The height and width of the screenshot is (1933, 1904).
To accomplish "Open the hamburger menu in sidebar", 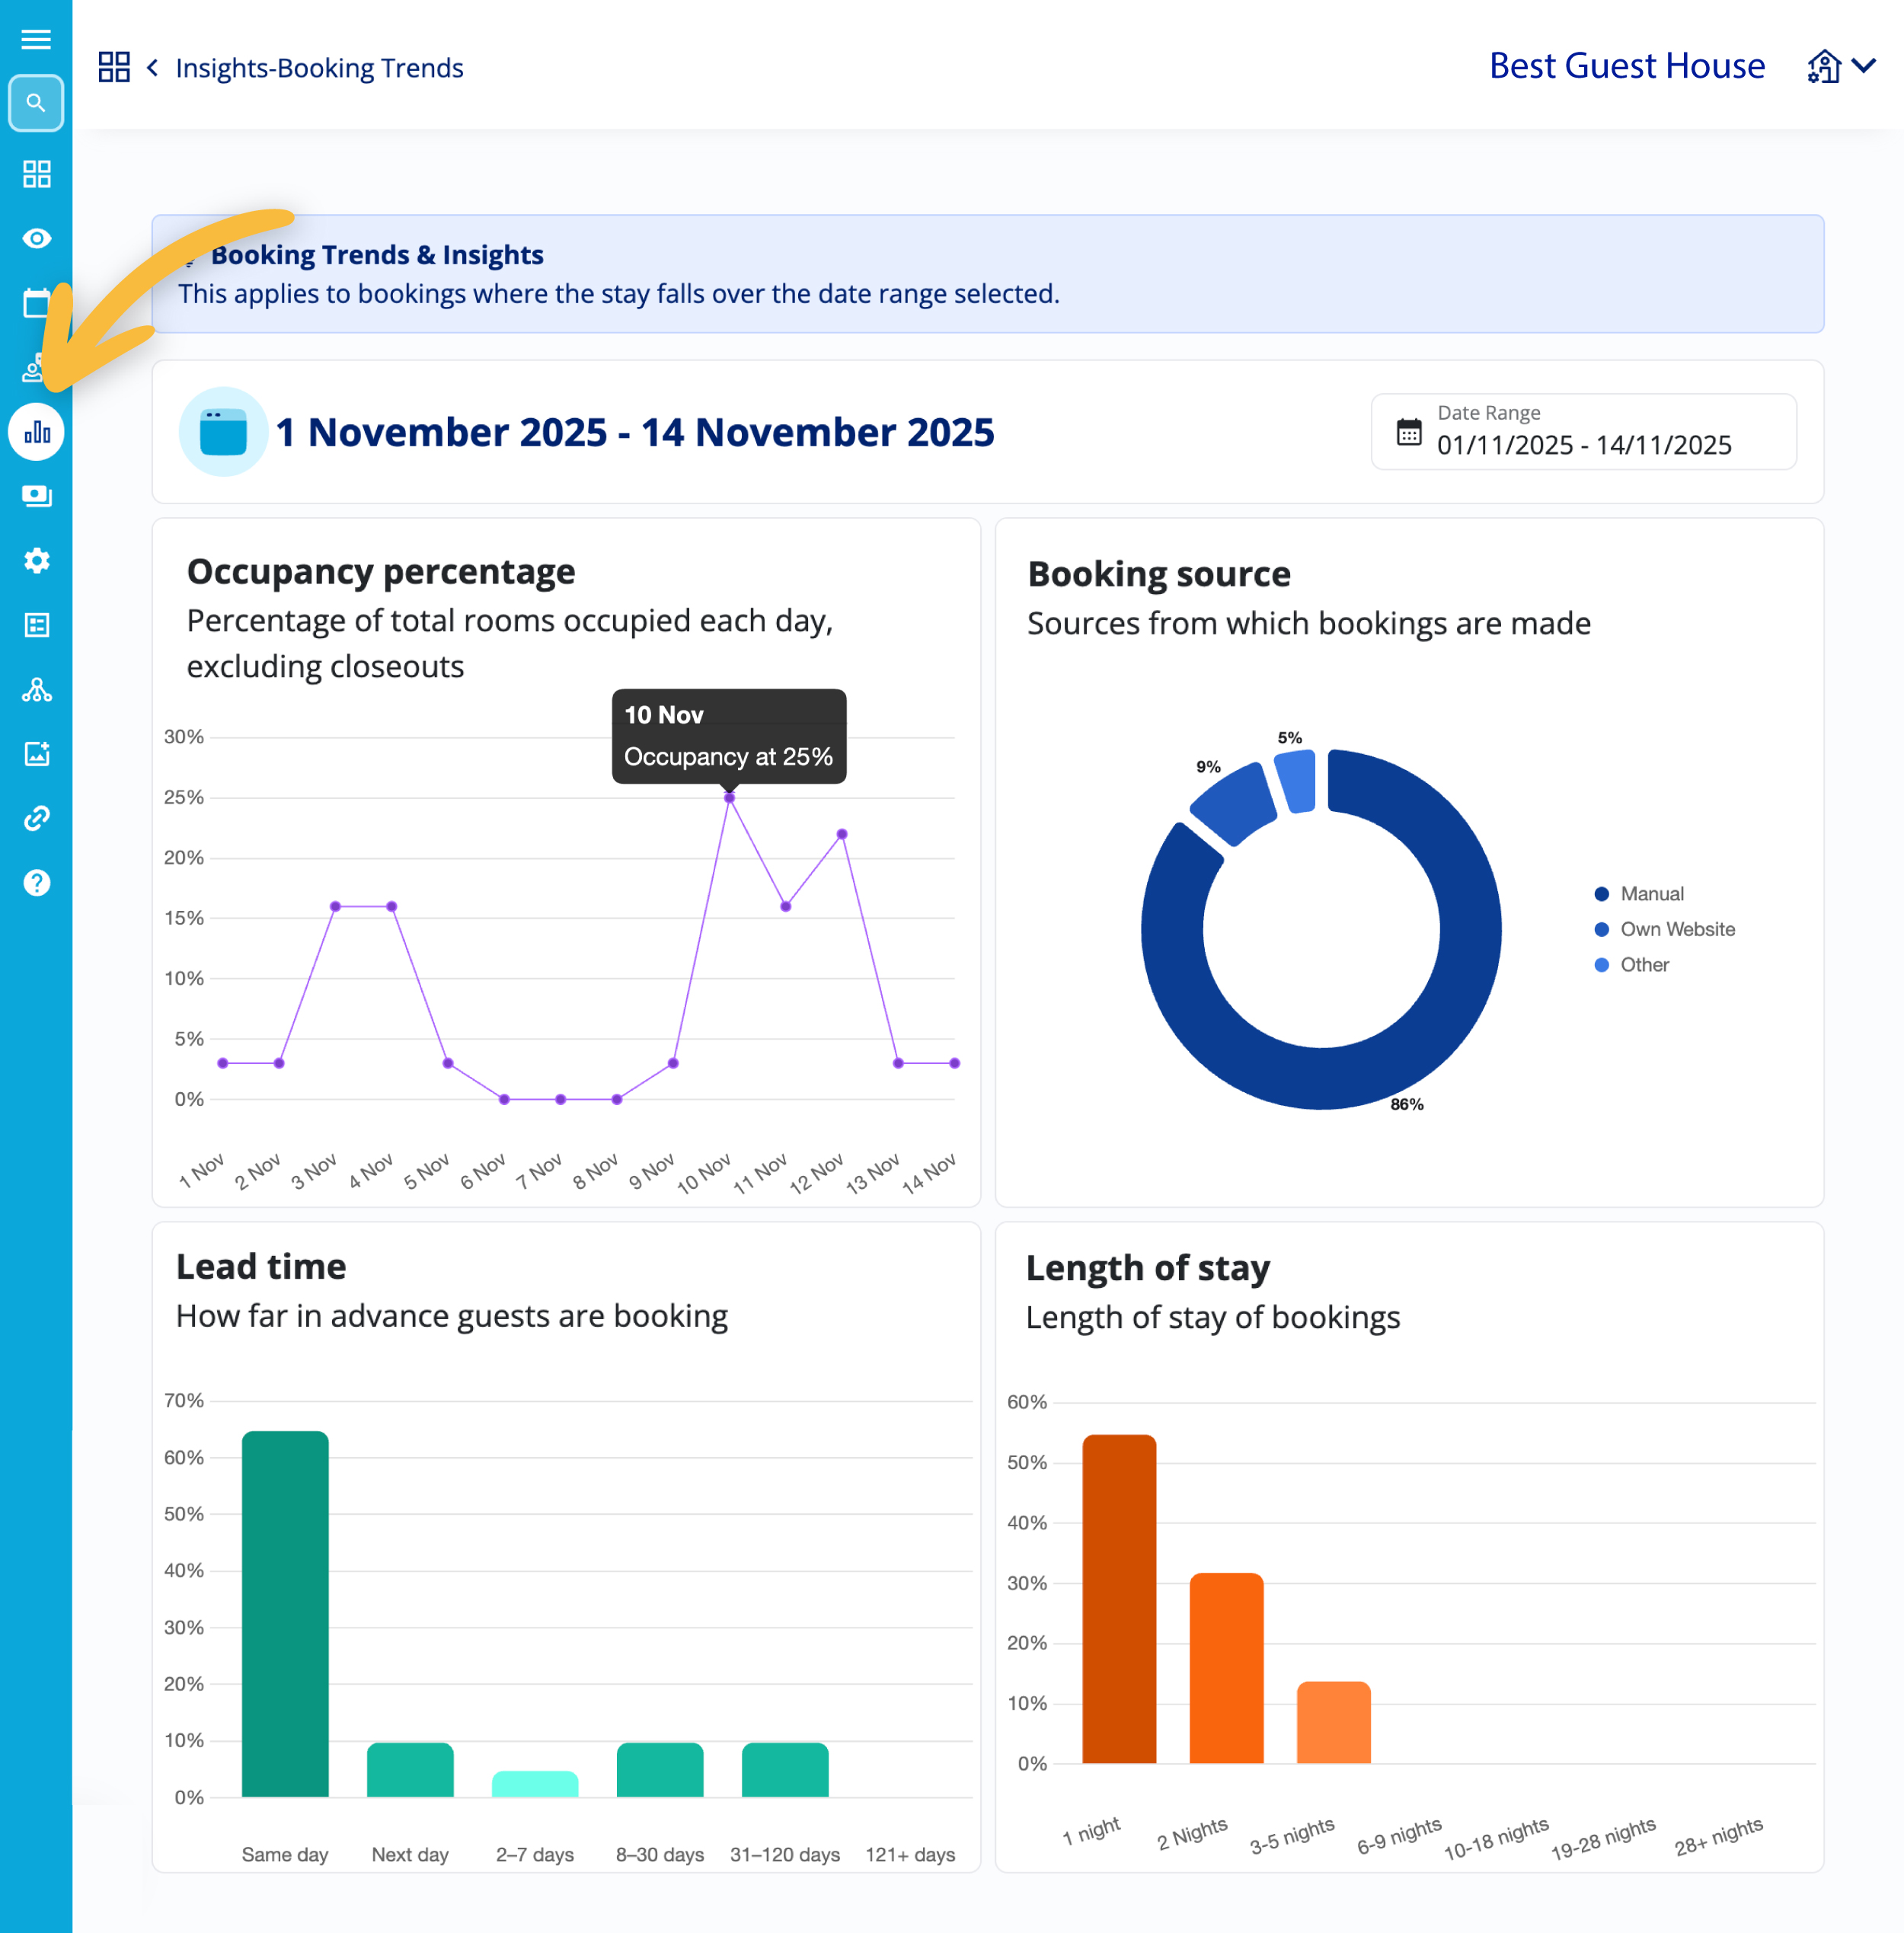I will pyautogui.click(x=36, y=39).
